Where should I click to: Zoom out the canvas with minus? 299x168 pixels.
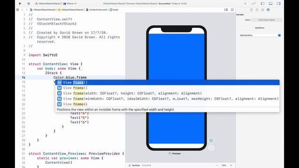pyautogui.click(x=217, y=165)
